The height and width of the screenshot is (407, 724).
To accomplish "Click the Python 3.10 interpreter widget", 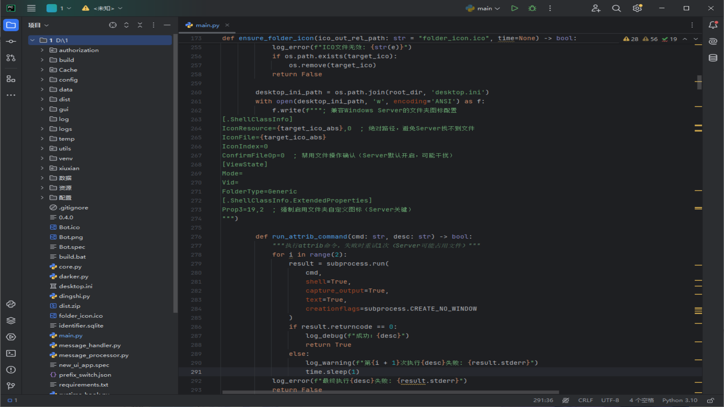I will [x=680, y=400].
